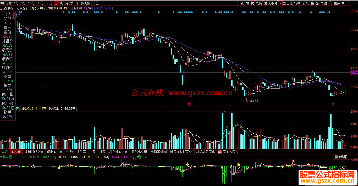358x186 pixels.
Task: Click the yellow star above DDX peak
Action: 294,161
